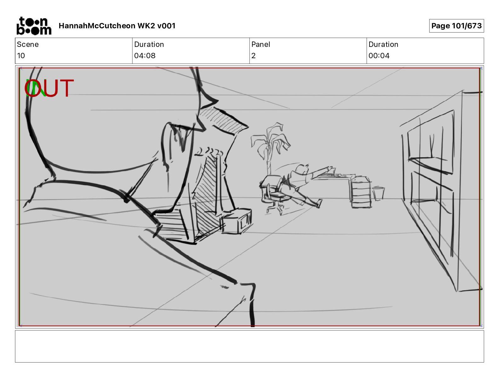Click the 'Page 101/673' page indicator

(x=456, y=26)
